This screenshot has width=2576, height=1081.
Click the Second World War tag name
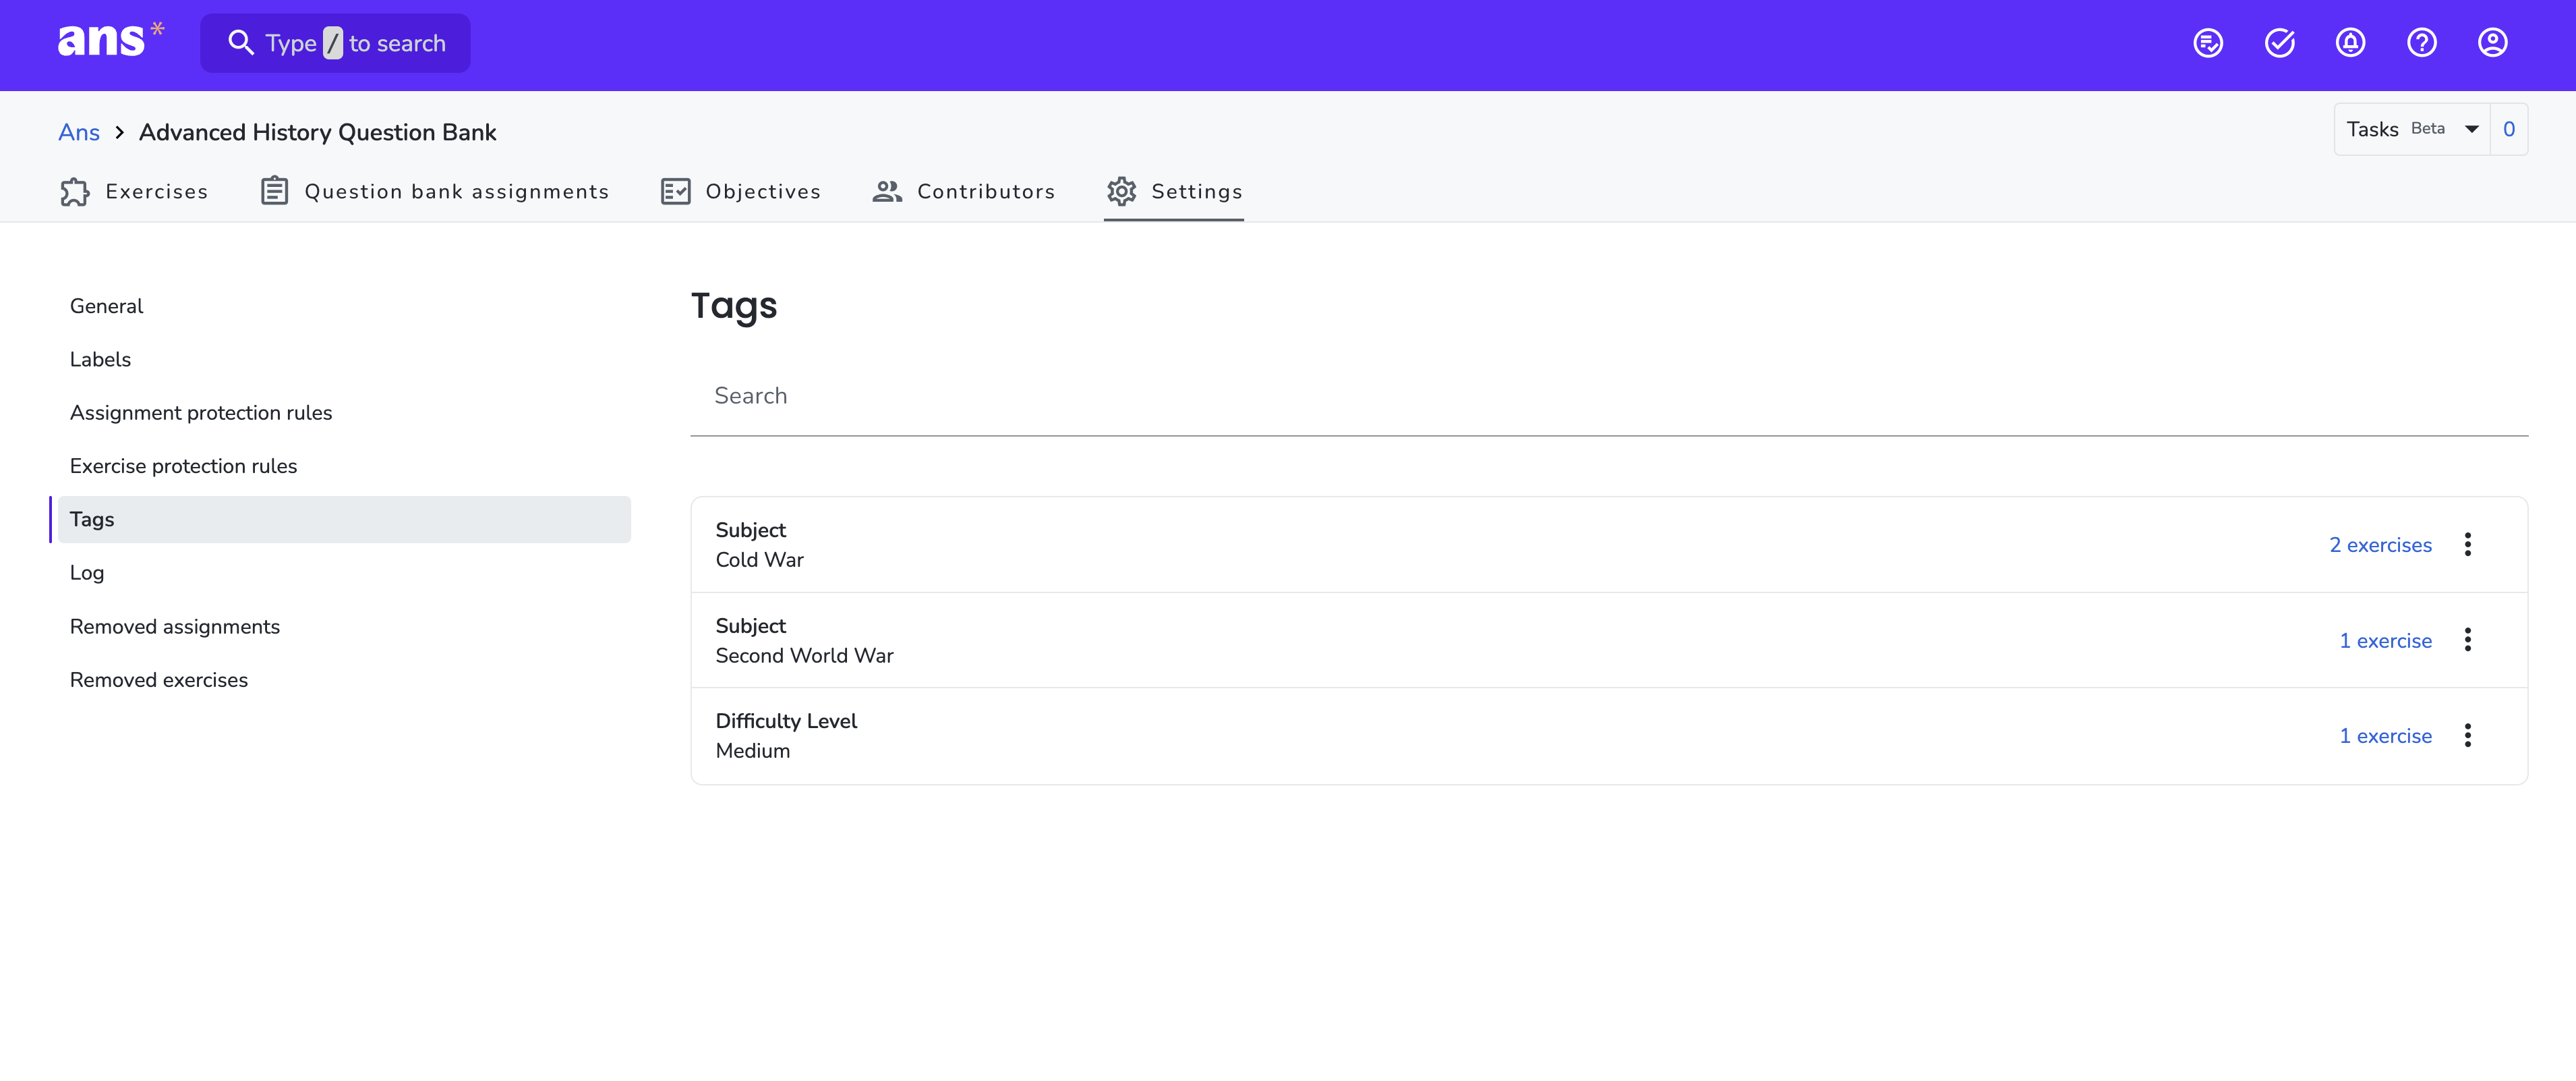(804, 656)
